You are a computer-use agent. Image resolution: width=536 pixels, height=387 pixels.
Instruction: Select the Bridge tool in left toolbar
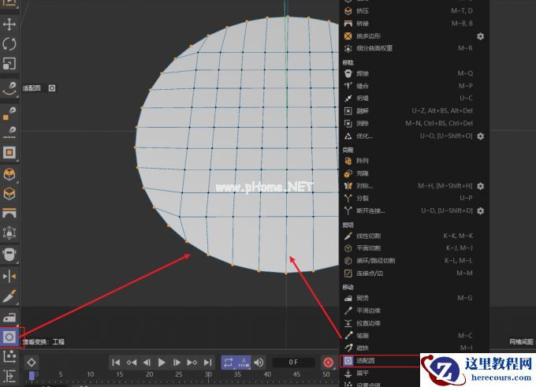[9, 213]
